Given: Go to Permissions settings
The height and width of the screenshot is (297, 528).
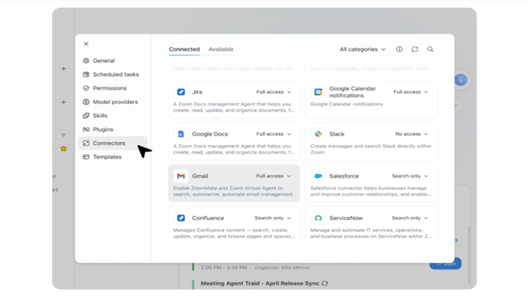Looking at the screenshot, I should coord(113,88).
